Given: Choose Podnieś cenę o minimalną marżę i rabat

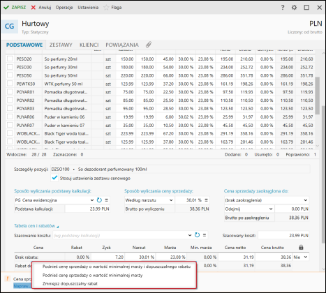Looking at the screenshot, I should 117,266.
